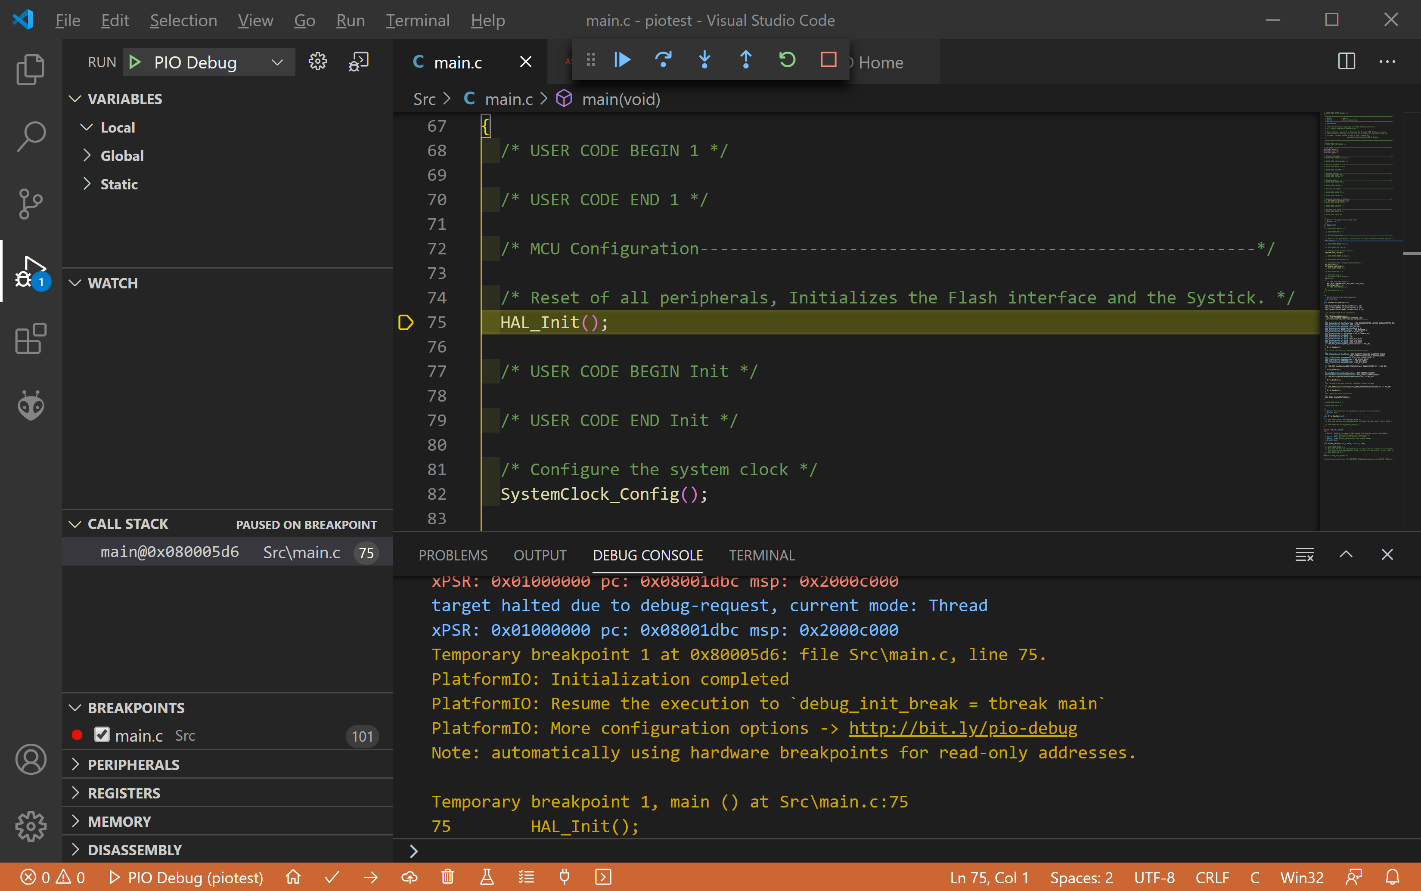This screenshot has height=891, width=1421.
Task: Open the bit.ly/pio-debug link
Action: point(963,728)
